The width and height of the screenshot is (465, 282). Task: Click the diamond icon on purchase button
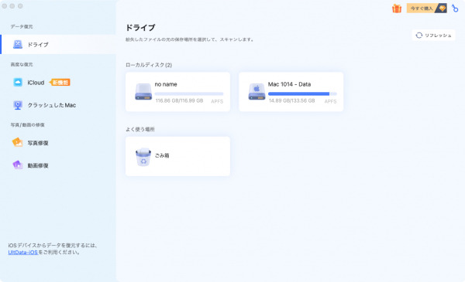click(x=443, y=8)
